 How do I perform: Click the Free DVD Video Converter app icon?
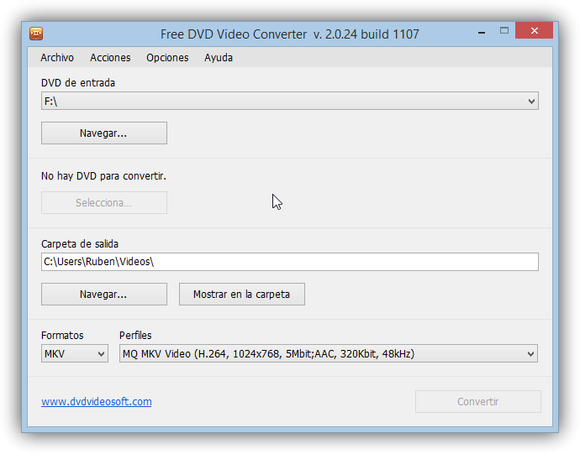pos(36,34)
